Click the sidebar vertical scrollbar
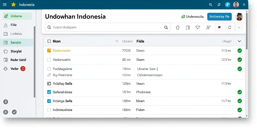The height and width of the screenshot is (128, 257). pos(34,62)
